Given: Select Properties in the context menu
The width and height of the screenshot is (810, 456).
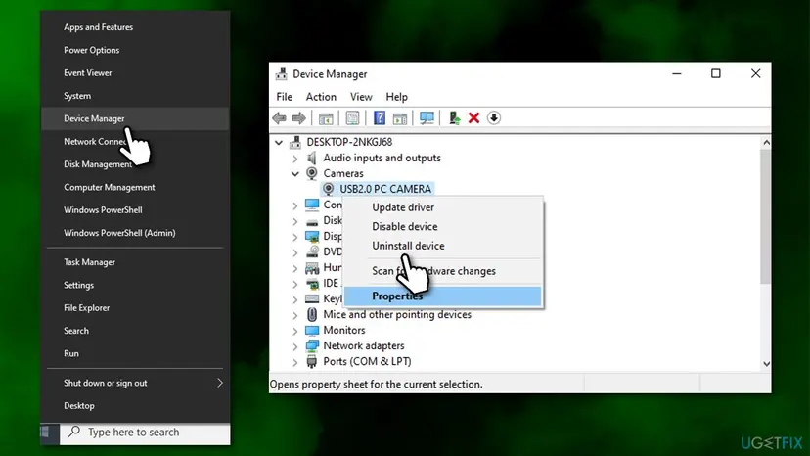Looking at the screenshot, I should tap(443, 296).
